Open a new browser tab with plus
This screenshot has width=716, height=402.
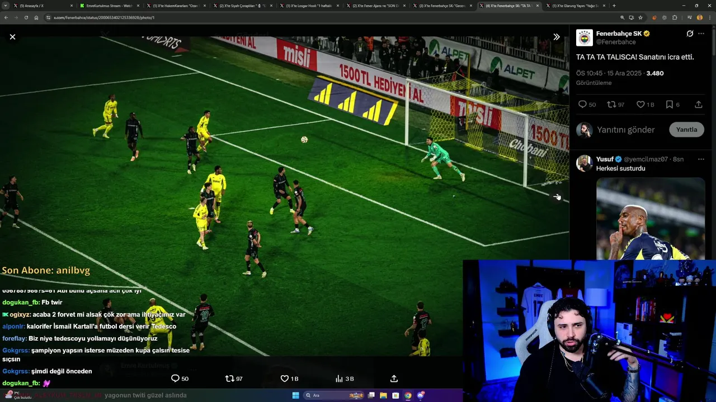614,6
